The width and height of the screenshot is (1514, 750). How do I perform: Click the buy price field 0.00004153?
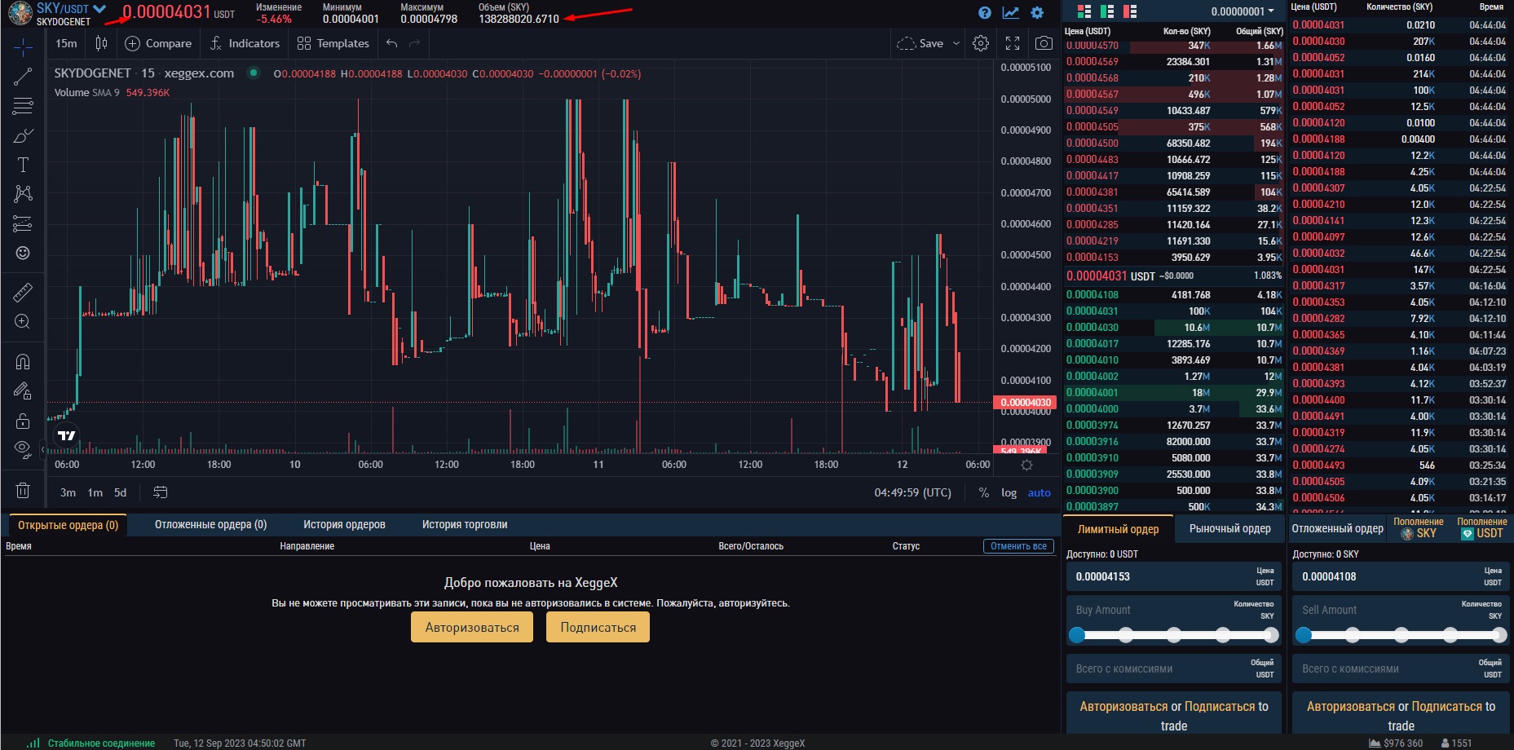(1174, 576)
